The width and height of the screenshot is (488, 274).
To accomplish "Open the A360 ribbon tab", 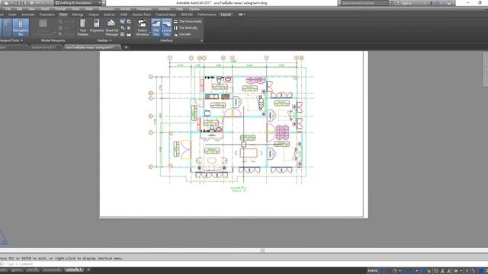I will point(124,14).
